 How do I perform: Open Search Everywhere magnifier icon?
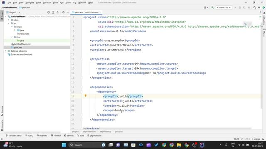254,7
